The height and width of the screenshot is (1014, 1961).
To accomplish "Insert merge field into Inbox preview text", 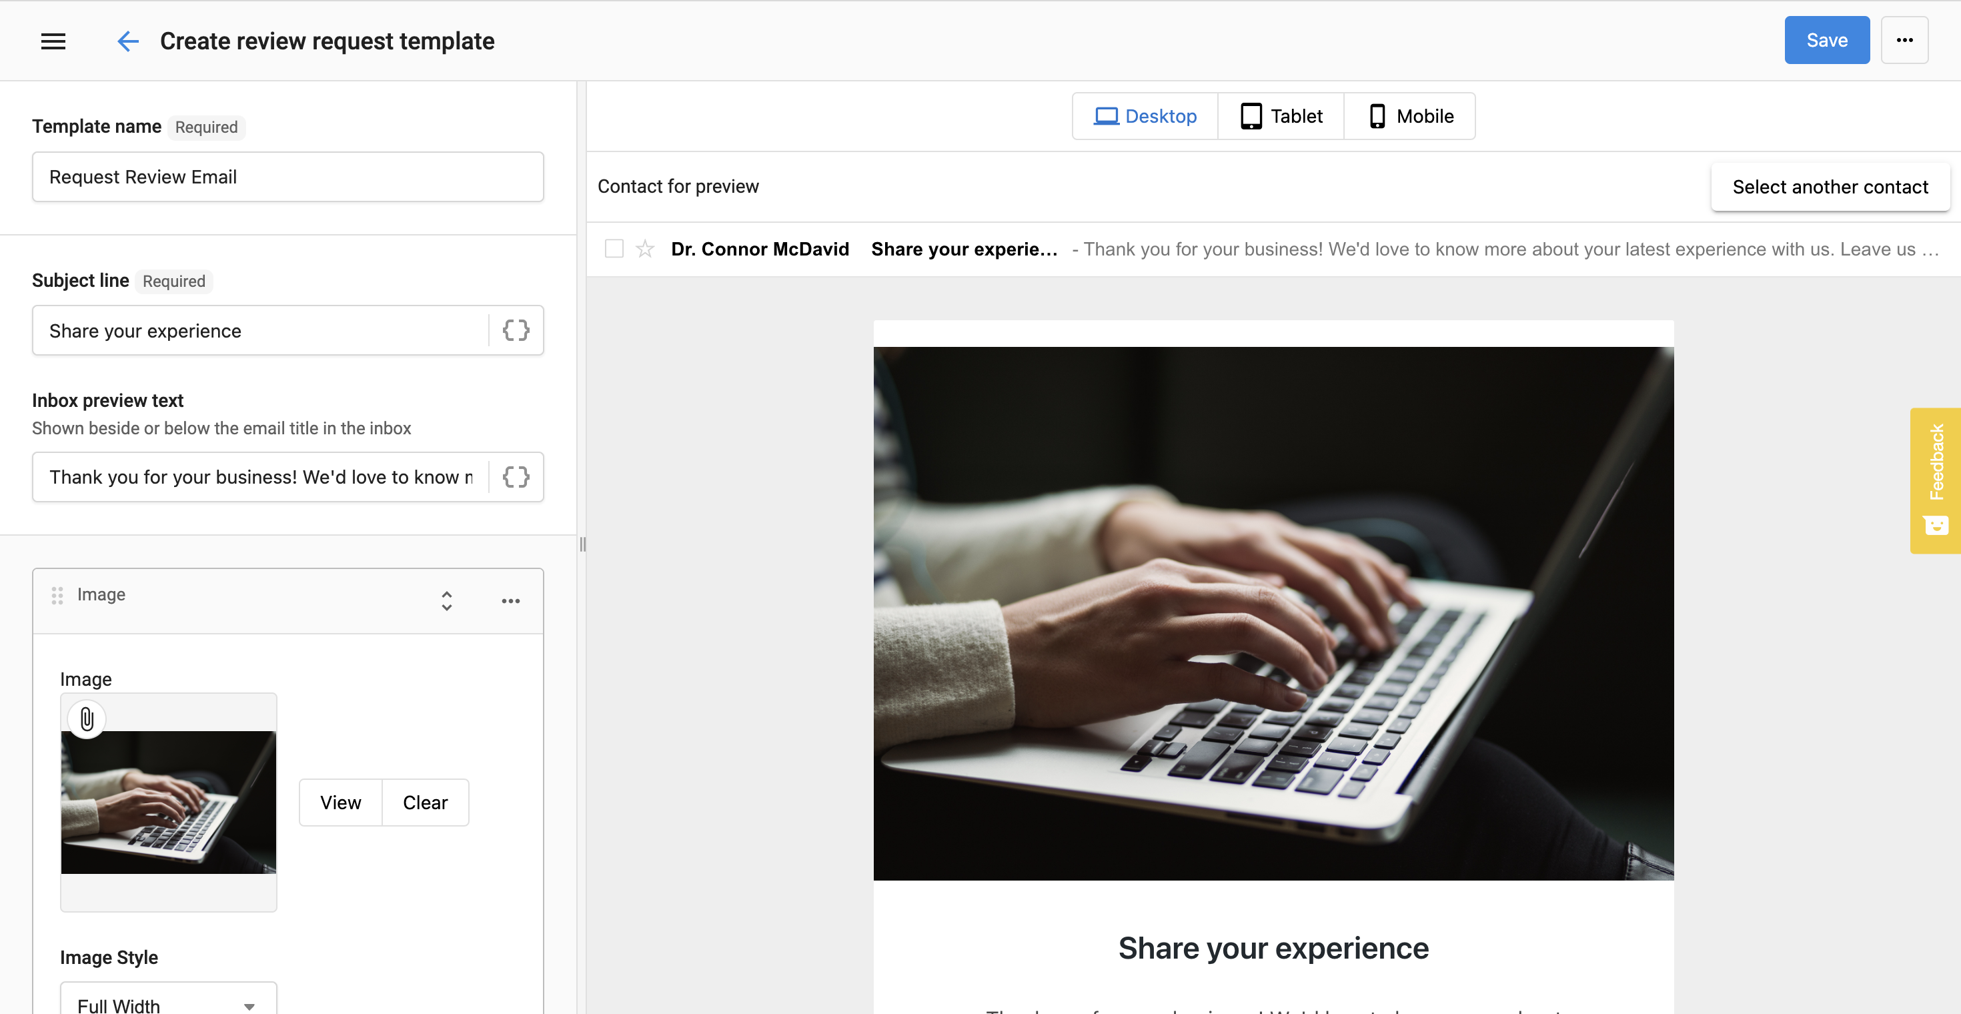I will [516, 477].
